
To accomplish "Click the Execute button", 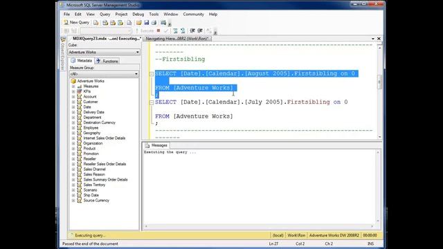I will click(x=145, y=30).
